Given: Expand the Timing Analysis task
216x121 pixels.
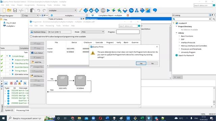Looking at the screenshot, I should [x=10, y=71].
